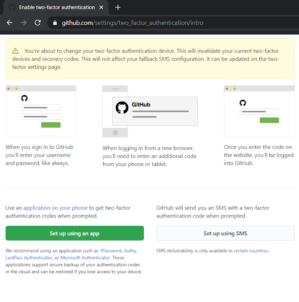This screenshot has width=299, height=302.
Task: Open the 1Password link
Action: [111, 251]
